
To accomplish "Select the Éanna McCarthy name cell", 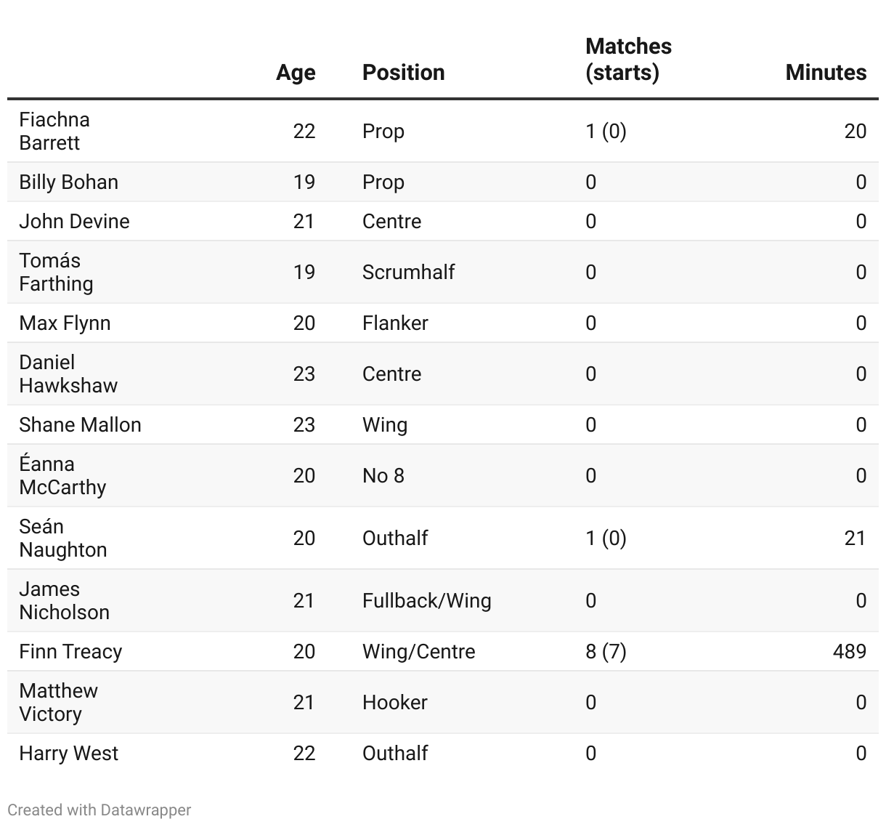I will [x=62, y=475].
